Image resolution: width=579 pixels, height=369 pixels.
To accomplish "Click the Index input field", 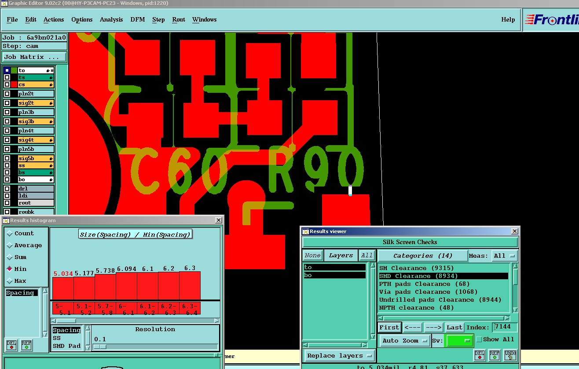I will pos(505,327).
